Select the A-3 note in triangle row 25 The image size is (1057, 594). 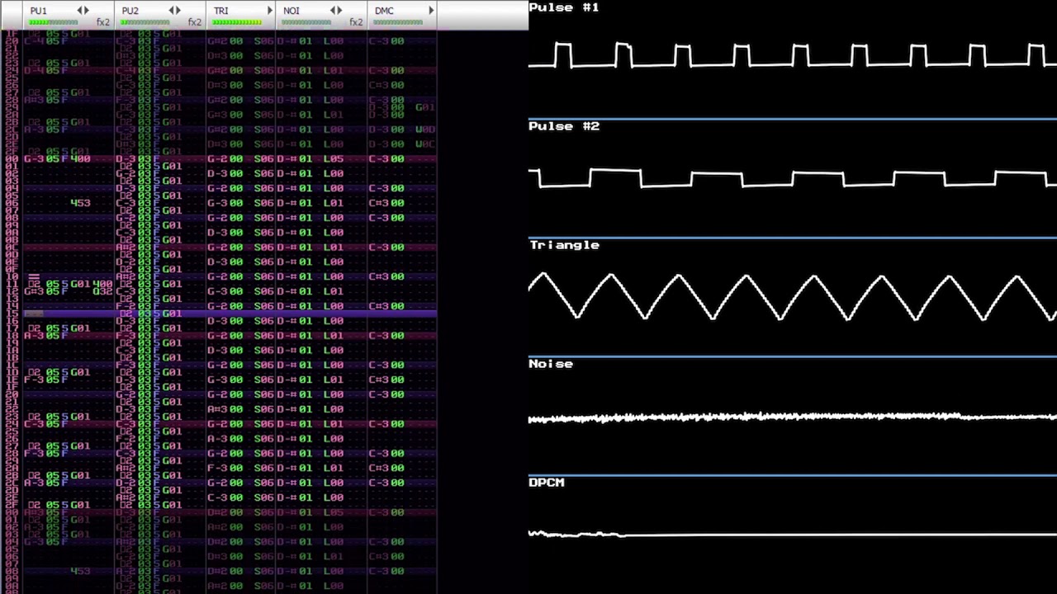click(217, 439)
